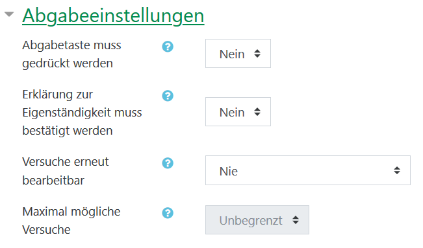Image resolution: width=423 pixels, height=248 pixels.
Task: Click arrows icon on Eigenständigkeit Nein select
Action: pos(257,111)
